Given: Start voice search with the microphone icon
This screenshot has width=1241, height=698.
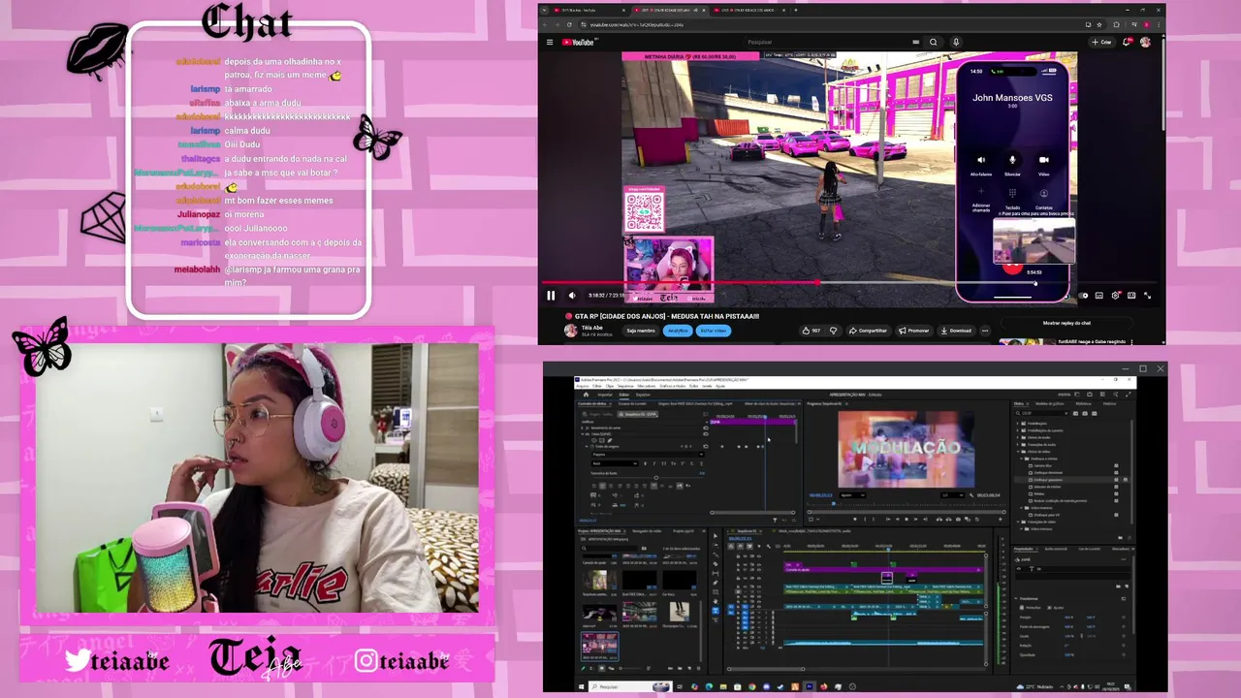Looking at the screenshot, I should click(956, 42).
